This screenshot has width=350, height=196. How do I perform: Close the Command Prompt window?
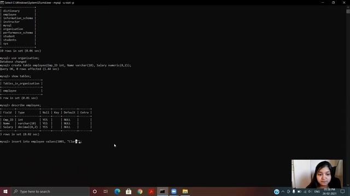pyautogui.click(x=344, y=3)
